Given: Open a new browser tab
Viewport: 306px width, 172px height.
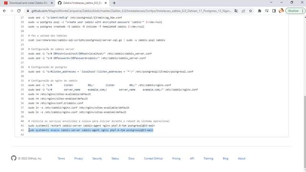Looking at the screenshot, I should tap(114, 3).
